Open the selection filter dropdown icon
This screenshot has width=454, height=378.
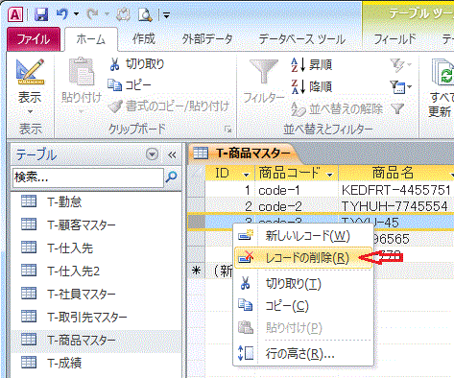click(x=400, y=65)
